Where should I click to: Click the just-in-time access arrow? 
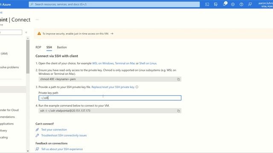(x=112, y=34)
